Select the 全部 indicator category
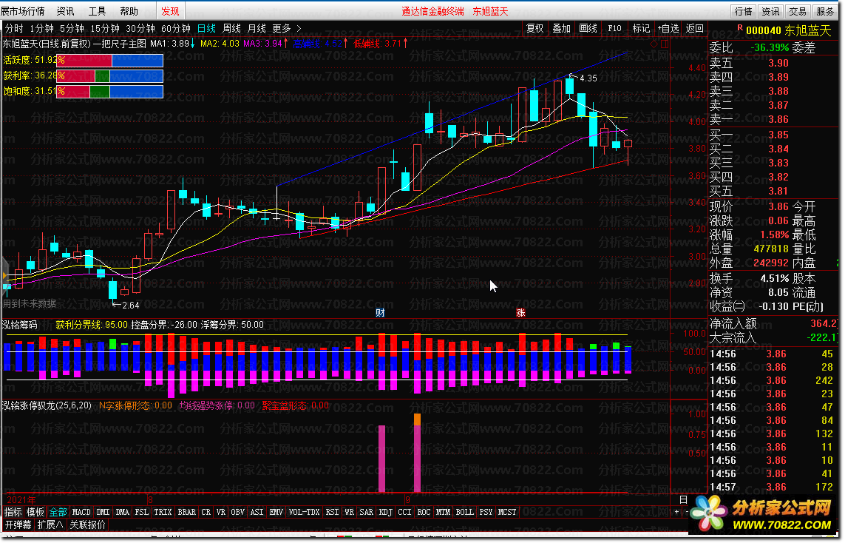Viewport: 845px width, 543px height. [58, 512]
